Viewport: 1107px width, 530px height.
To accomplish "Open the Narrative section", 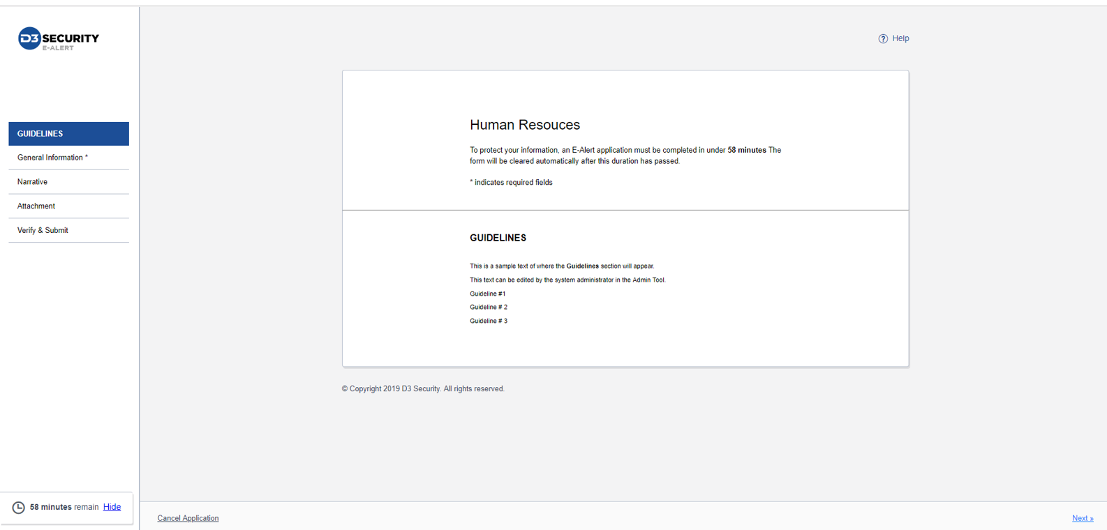I will pyautogui.click(x=33, y=182).
